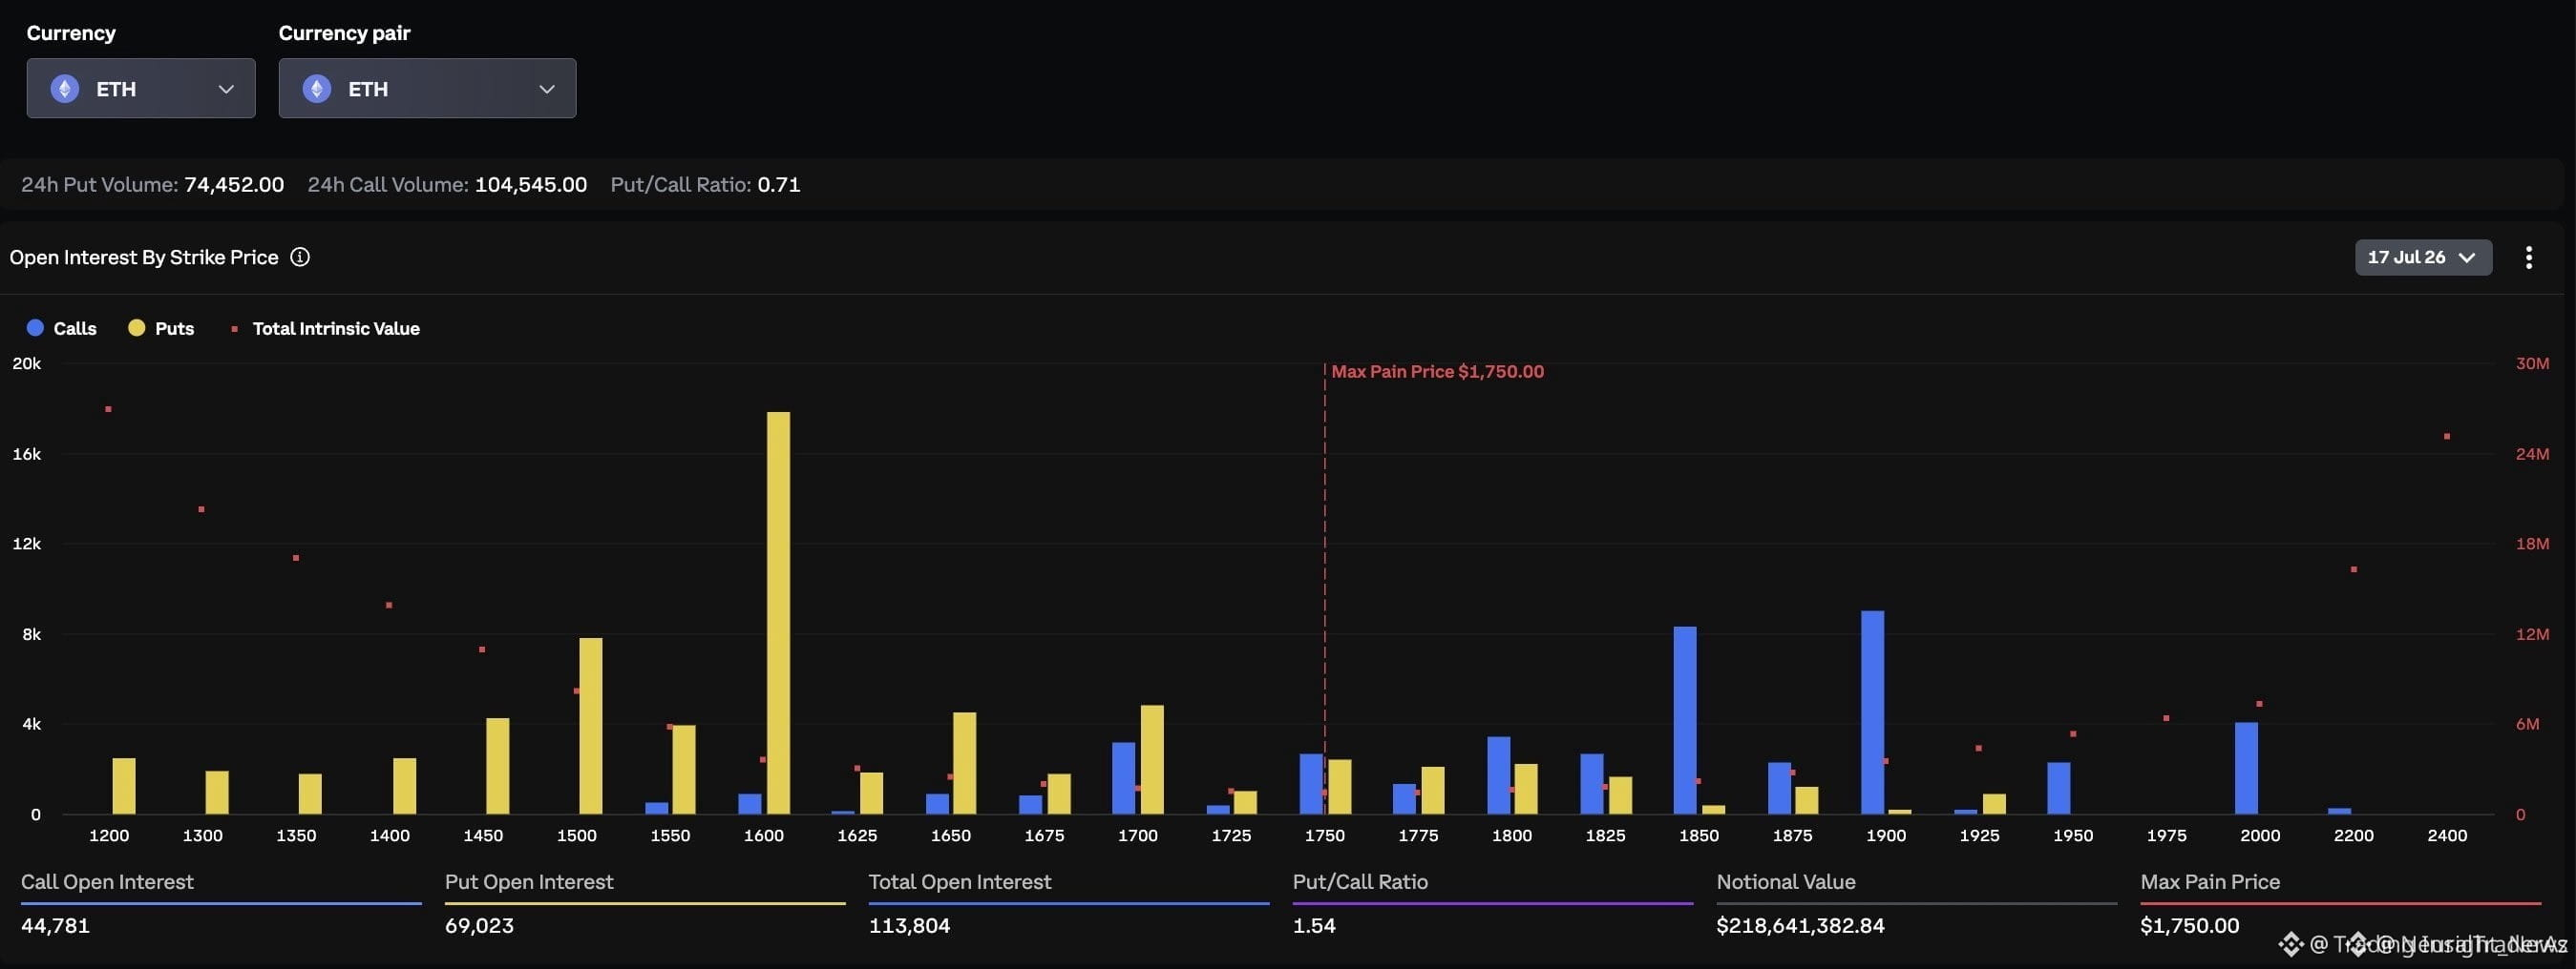The image size is (2576, 969).
Task: Click the ETH logo in Currency pair selector
Action: [317, 89]
